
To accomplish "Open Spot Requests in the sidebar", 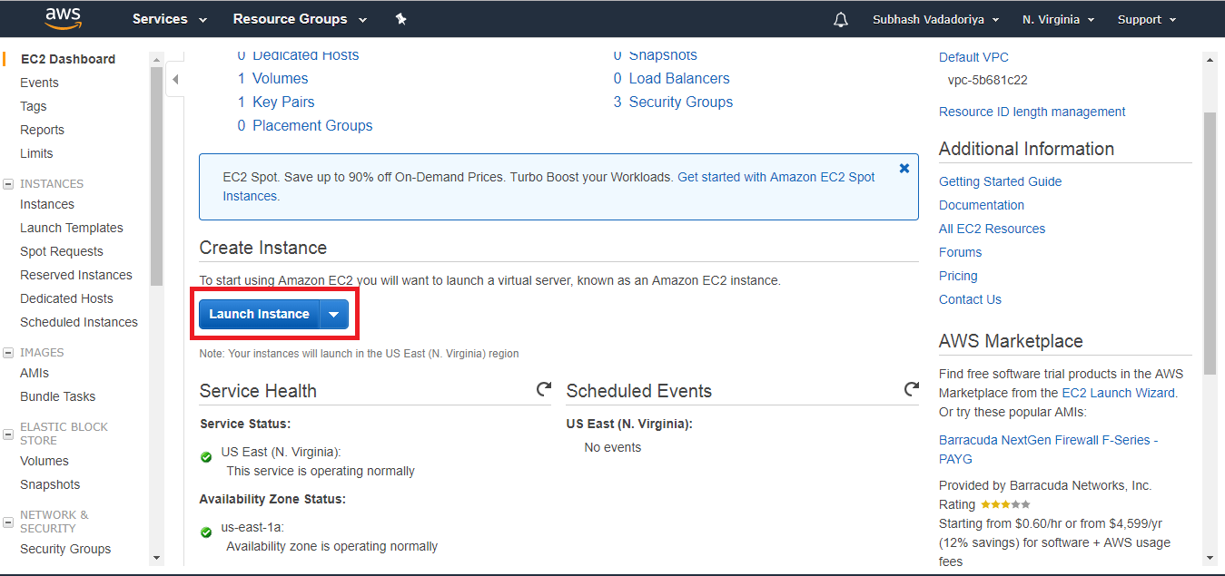I will 62,251.
